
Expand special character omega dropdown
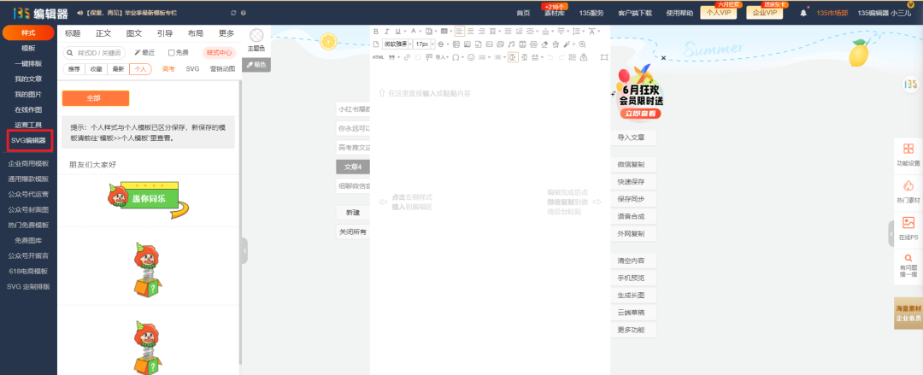[x=462, y=57]
